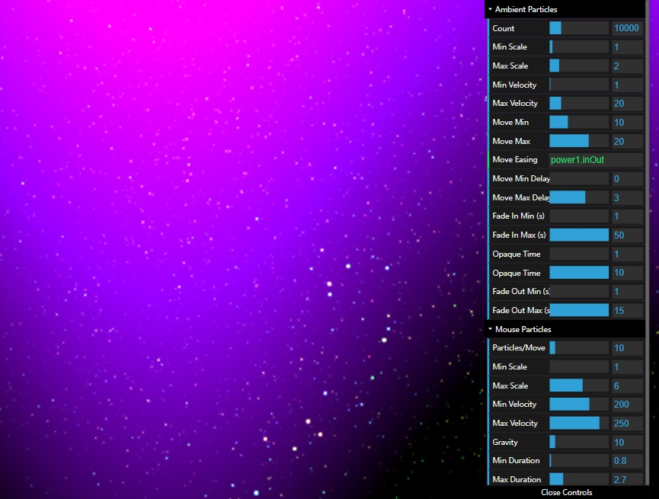Adjust the Move Max Delay slider
The image size is (659, 499).
pyautogui.click(x=579, y=197)
